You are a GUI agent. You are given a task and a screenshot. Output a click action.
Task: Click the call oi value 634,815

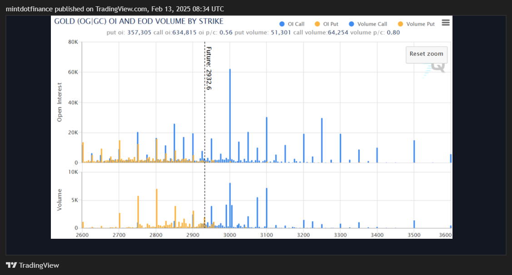click(x=184, y=33)
